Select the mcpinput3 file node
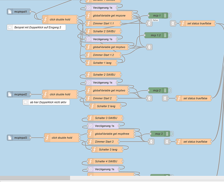The image size is (224, 182). (19, 138)
